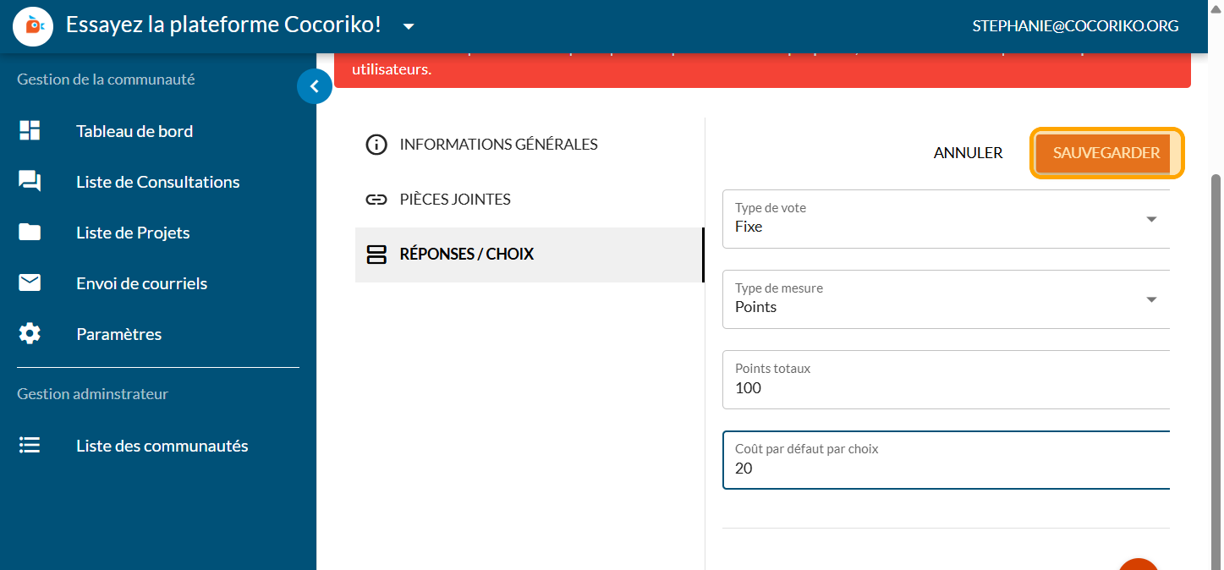Select the Réponses / Choix tab
This screenshot has width=1224, height=570.
click(466, 255)
